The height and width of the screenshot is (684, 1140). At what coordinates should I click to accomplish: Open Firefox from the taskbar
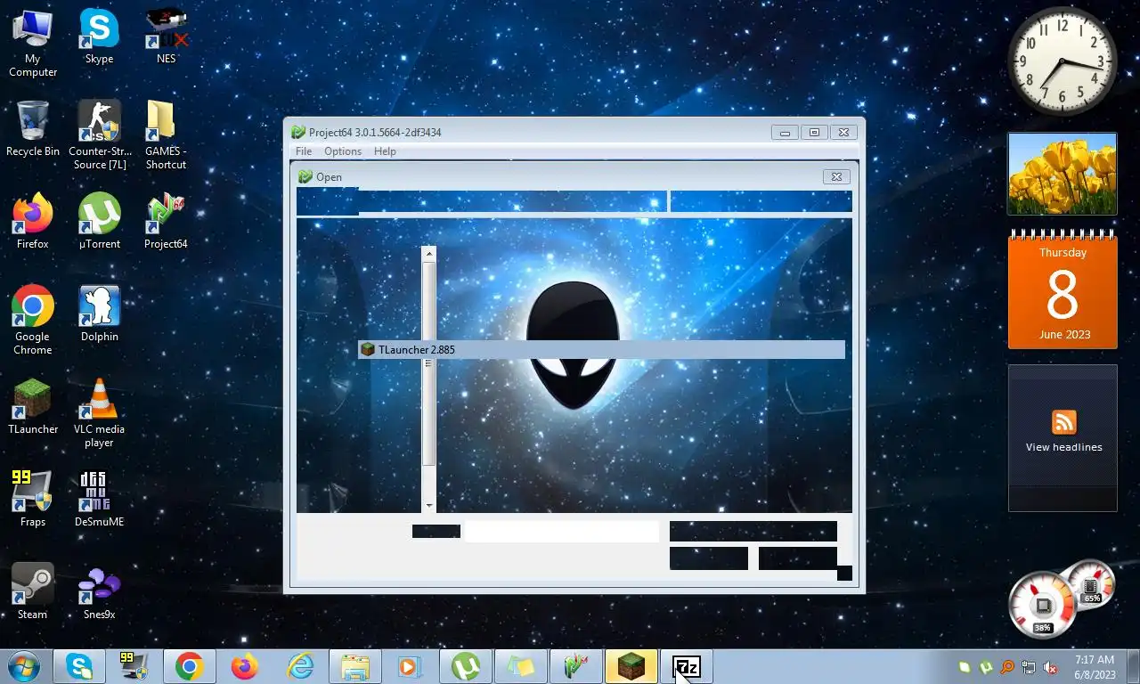click(245, 666)
